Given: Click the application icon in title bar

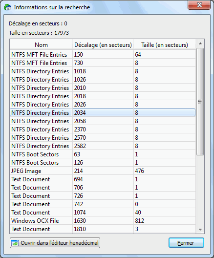Looking at the screenshot, I should tap(7, 7).
